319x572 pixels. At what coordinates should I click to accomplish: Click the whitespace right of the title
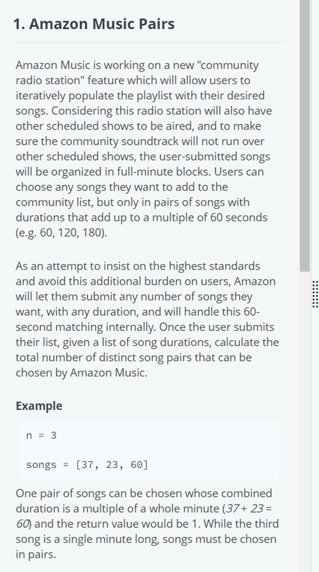click(x=237, y=24)
